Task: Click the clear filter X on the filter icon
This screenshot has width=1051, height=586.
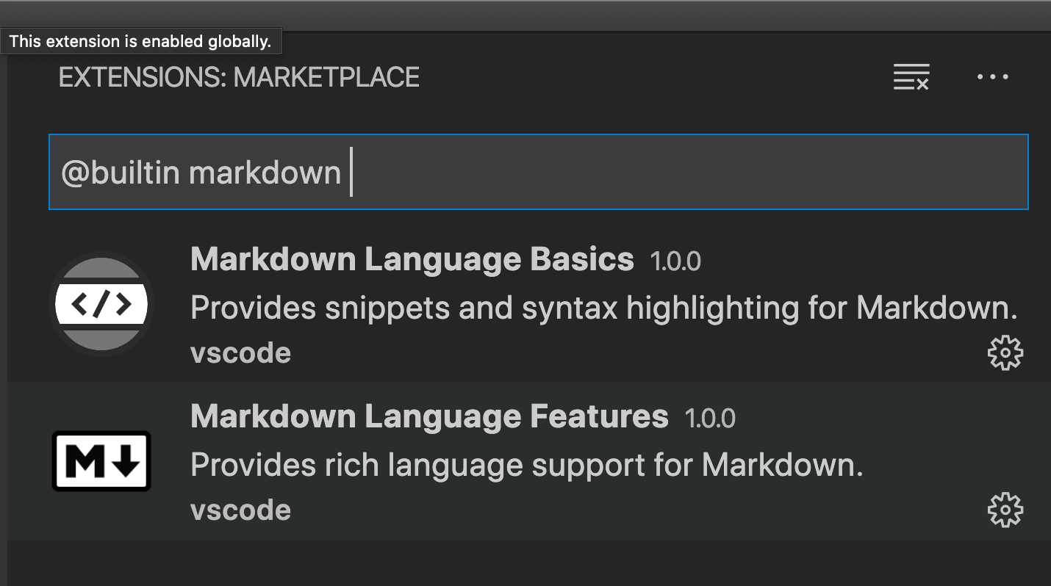Action: (x=922, y=84)
